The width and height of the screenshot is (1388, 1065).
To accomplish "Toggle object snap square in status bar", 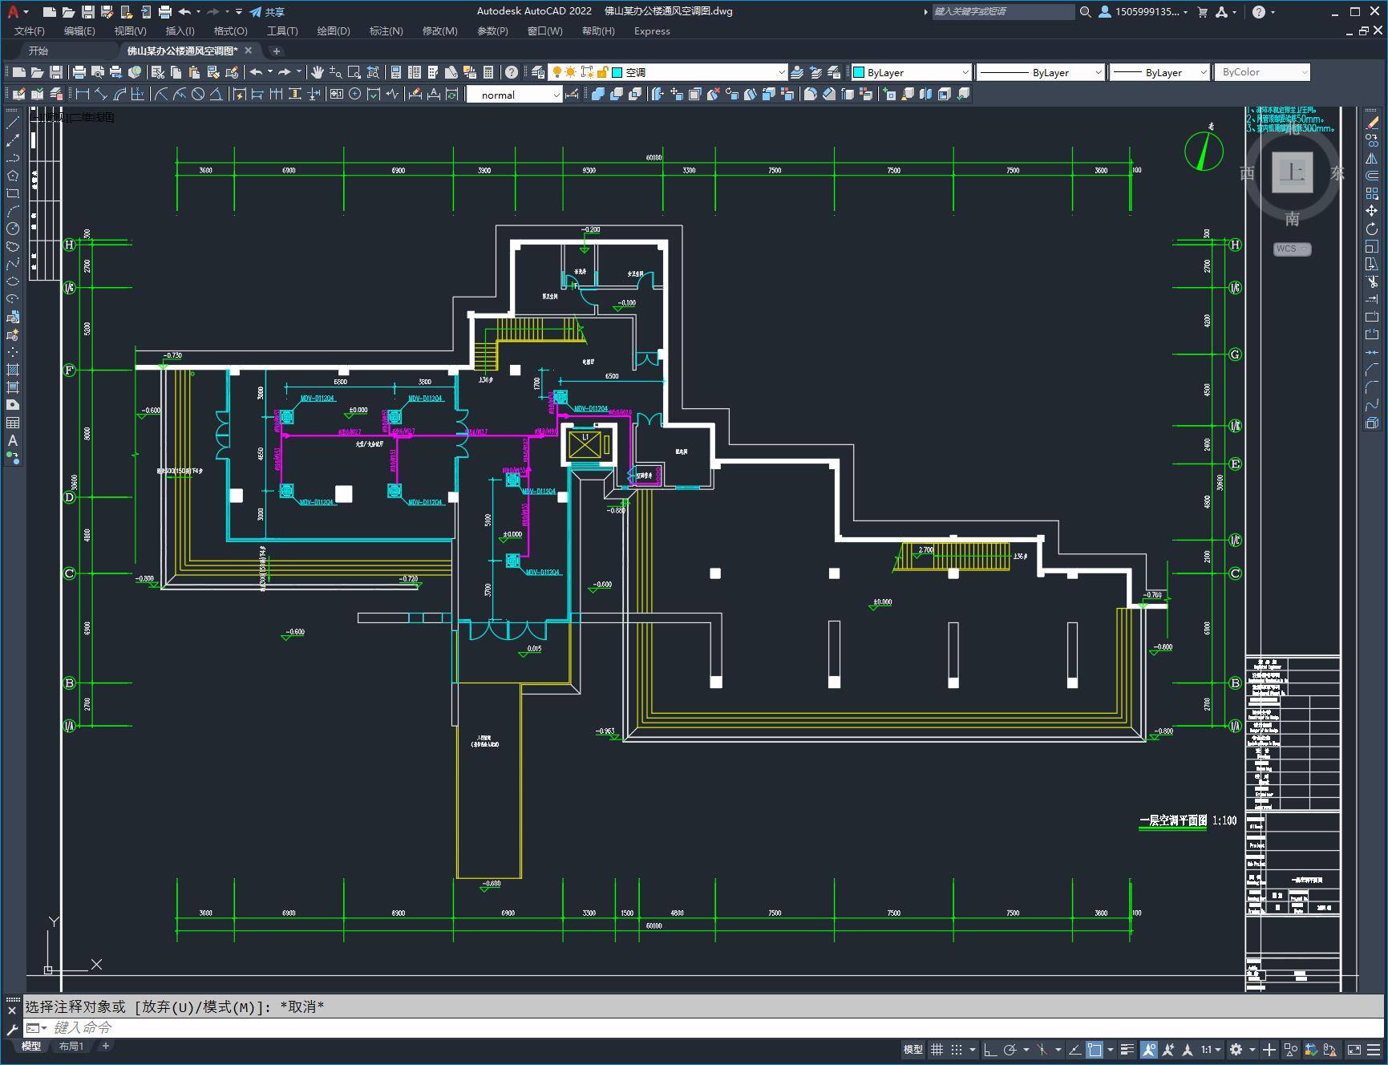I will click(1095, 1049).
